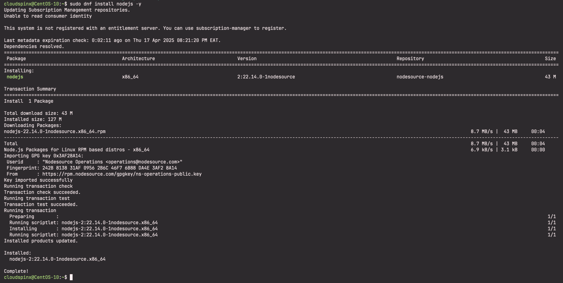563x283 pixels.
Task: Click the operations@nodesource.com email address
Action: point(138,162)
